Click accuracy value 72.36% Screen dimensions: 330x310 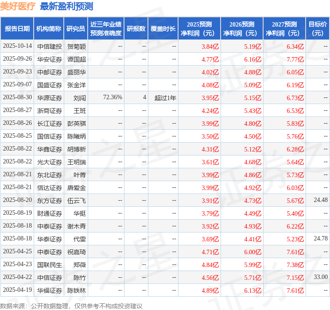(113, 97)
